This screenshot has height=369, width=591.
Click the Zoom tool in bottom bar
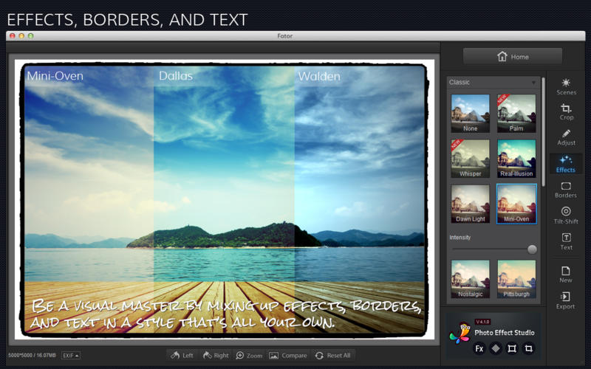(249, 356)
